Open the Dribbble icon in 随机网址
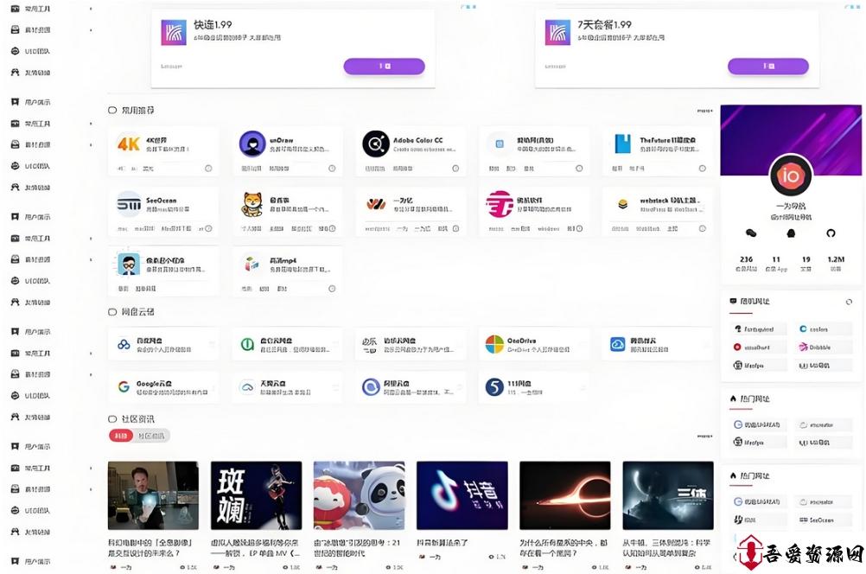This screenshot has width=866, height=574. pyautogui.click(x=803, y=347)
